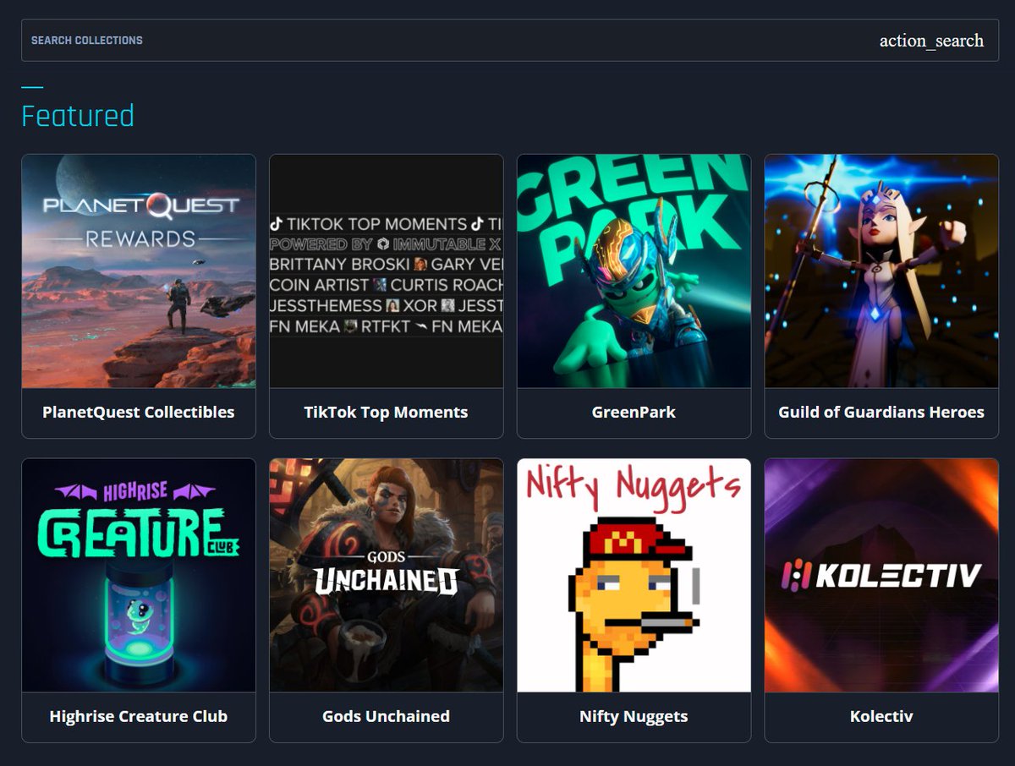The width and height of the screenshot is (1015, 766).
Task: Select the TikTok Top Moments title link
Action: tap(386, 413)
